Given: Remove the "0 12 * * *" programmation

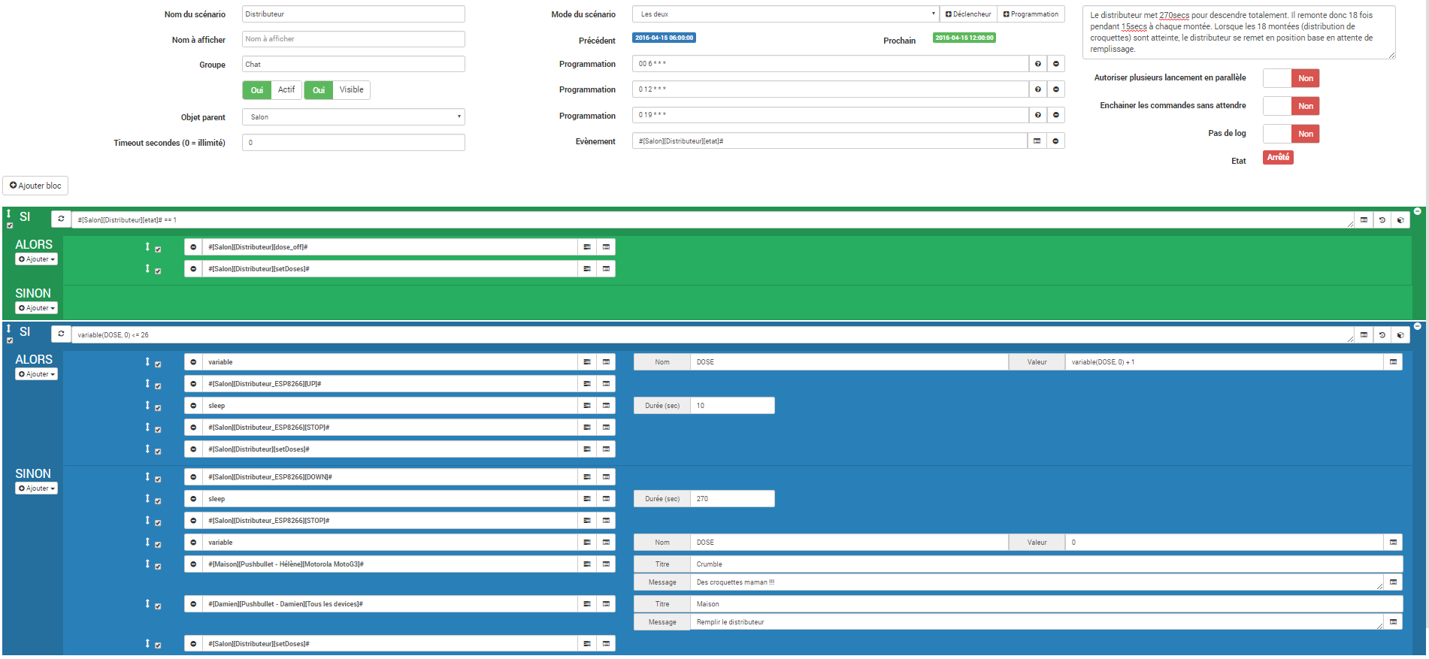Looking at the screenshot, I should coord(1055,89).
